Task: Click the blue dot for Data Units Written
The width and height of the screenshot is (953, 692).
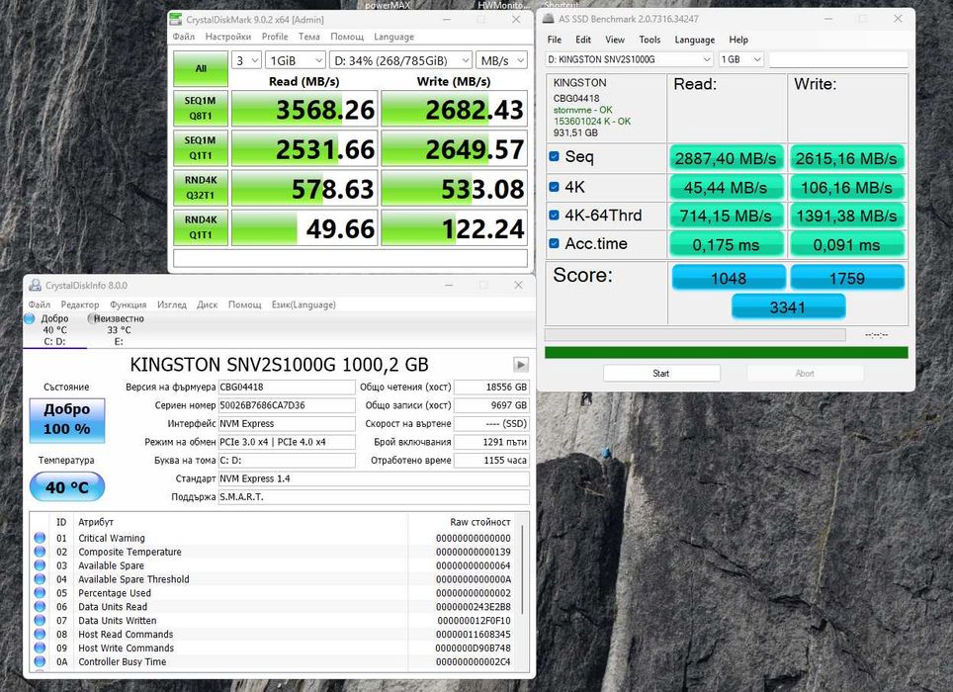Action: point(41,620)
